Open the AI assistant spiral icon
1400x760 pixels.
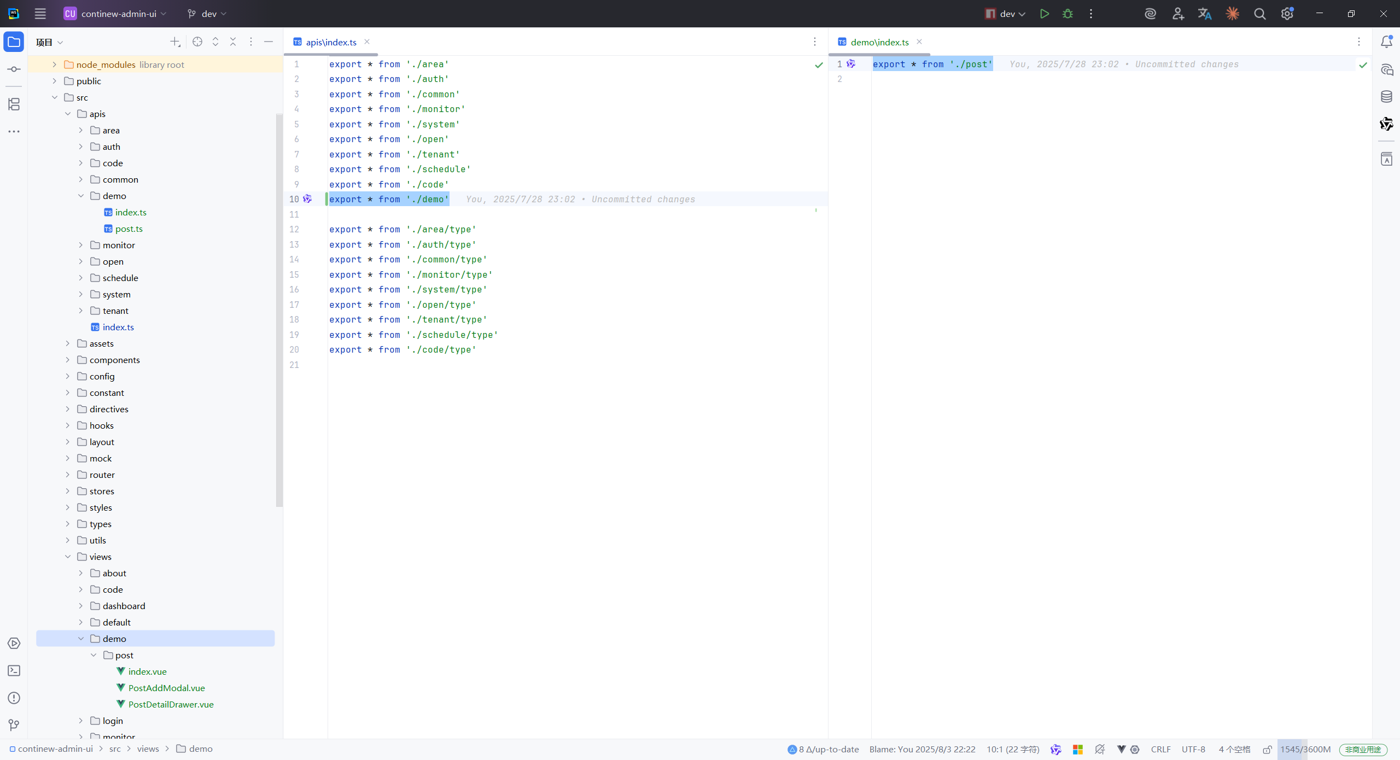pos(1150,14)
